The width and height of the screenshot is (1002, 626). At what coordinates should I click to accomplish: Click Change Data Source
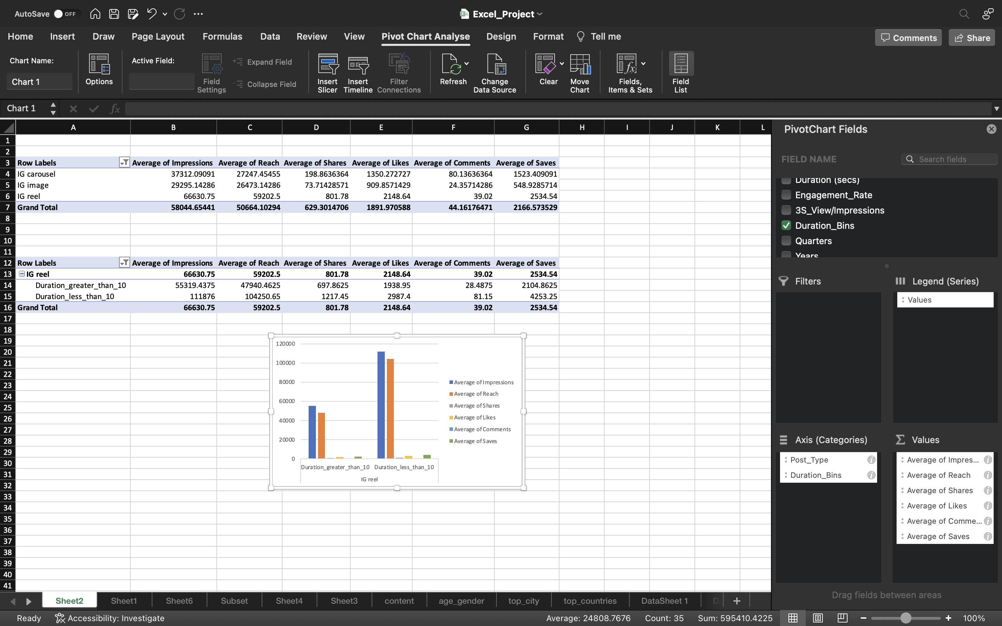[x=495, y=73]
